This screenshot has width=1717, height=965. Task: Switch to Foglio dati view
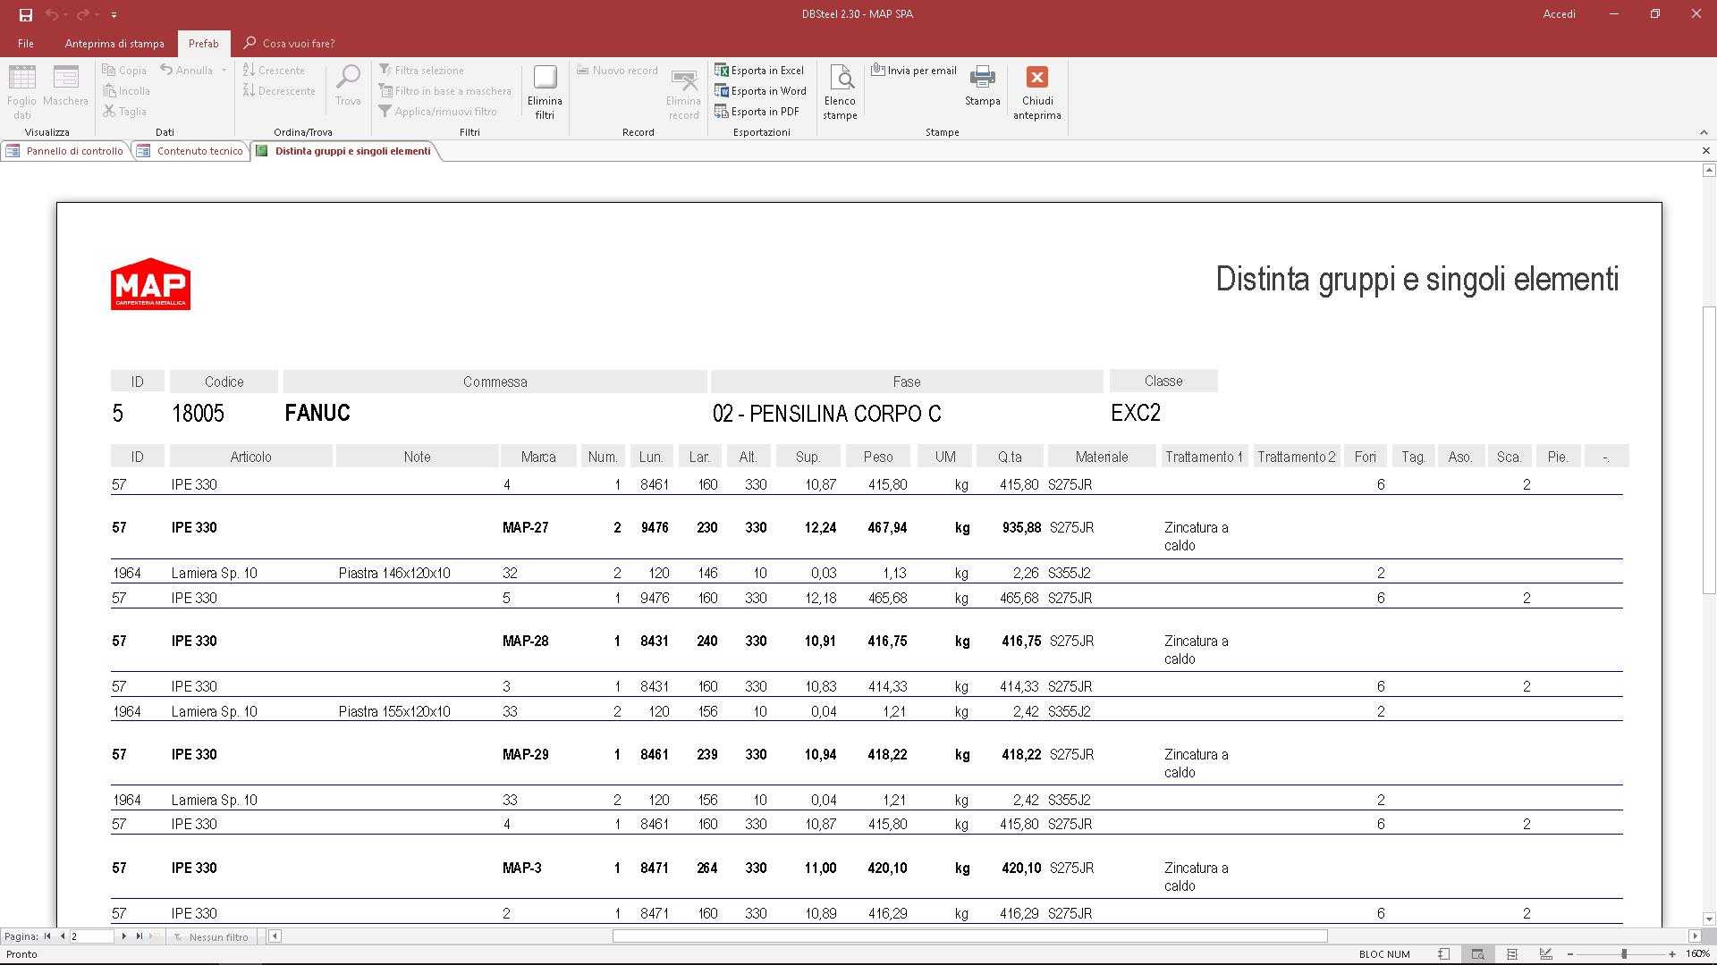pyautogui.click(x=21, y=92)
